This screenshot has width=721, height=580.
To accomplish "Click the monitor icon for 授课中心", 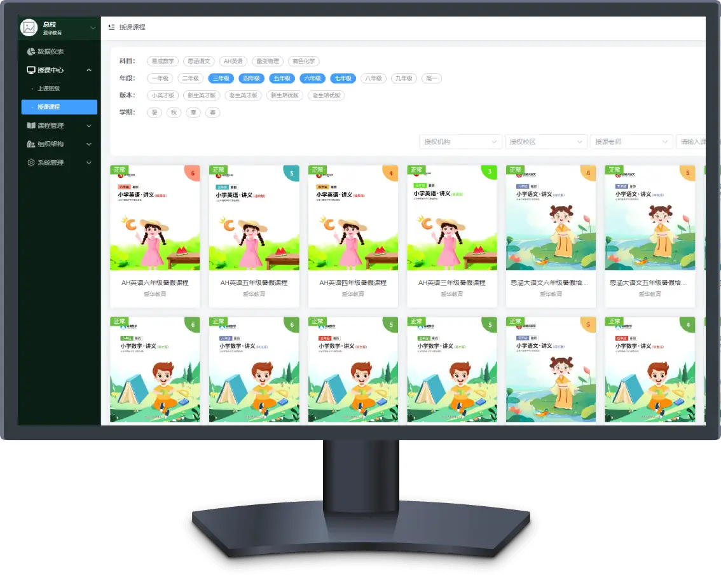I will pos(31,70).
